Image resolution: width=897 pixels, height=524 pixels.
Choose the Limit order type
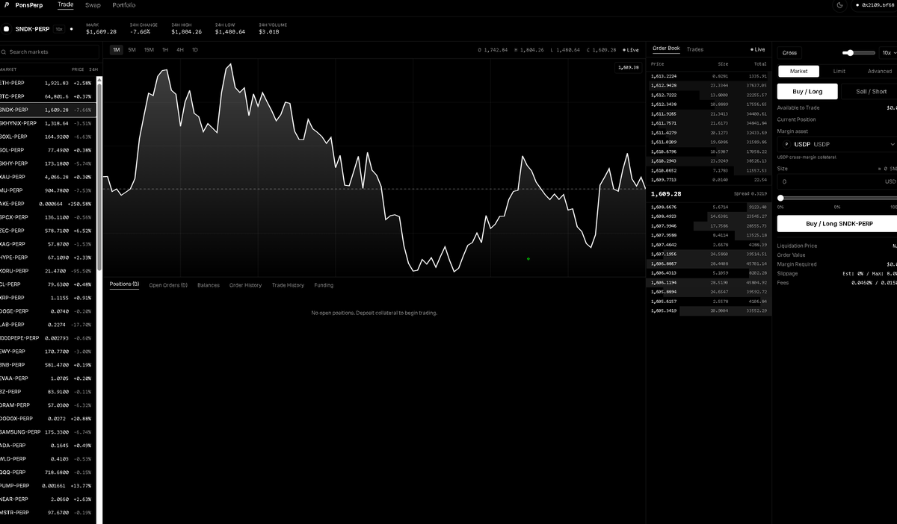pyautogui.click(x=839, y=71)
